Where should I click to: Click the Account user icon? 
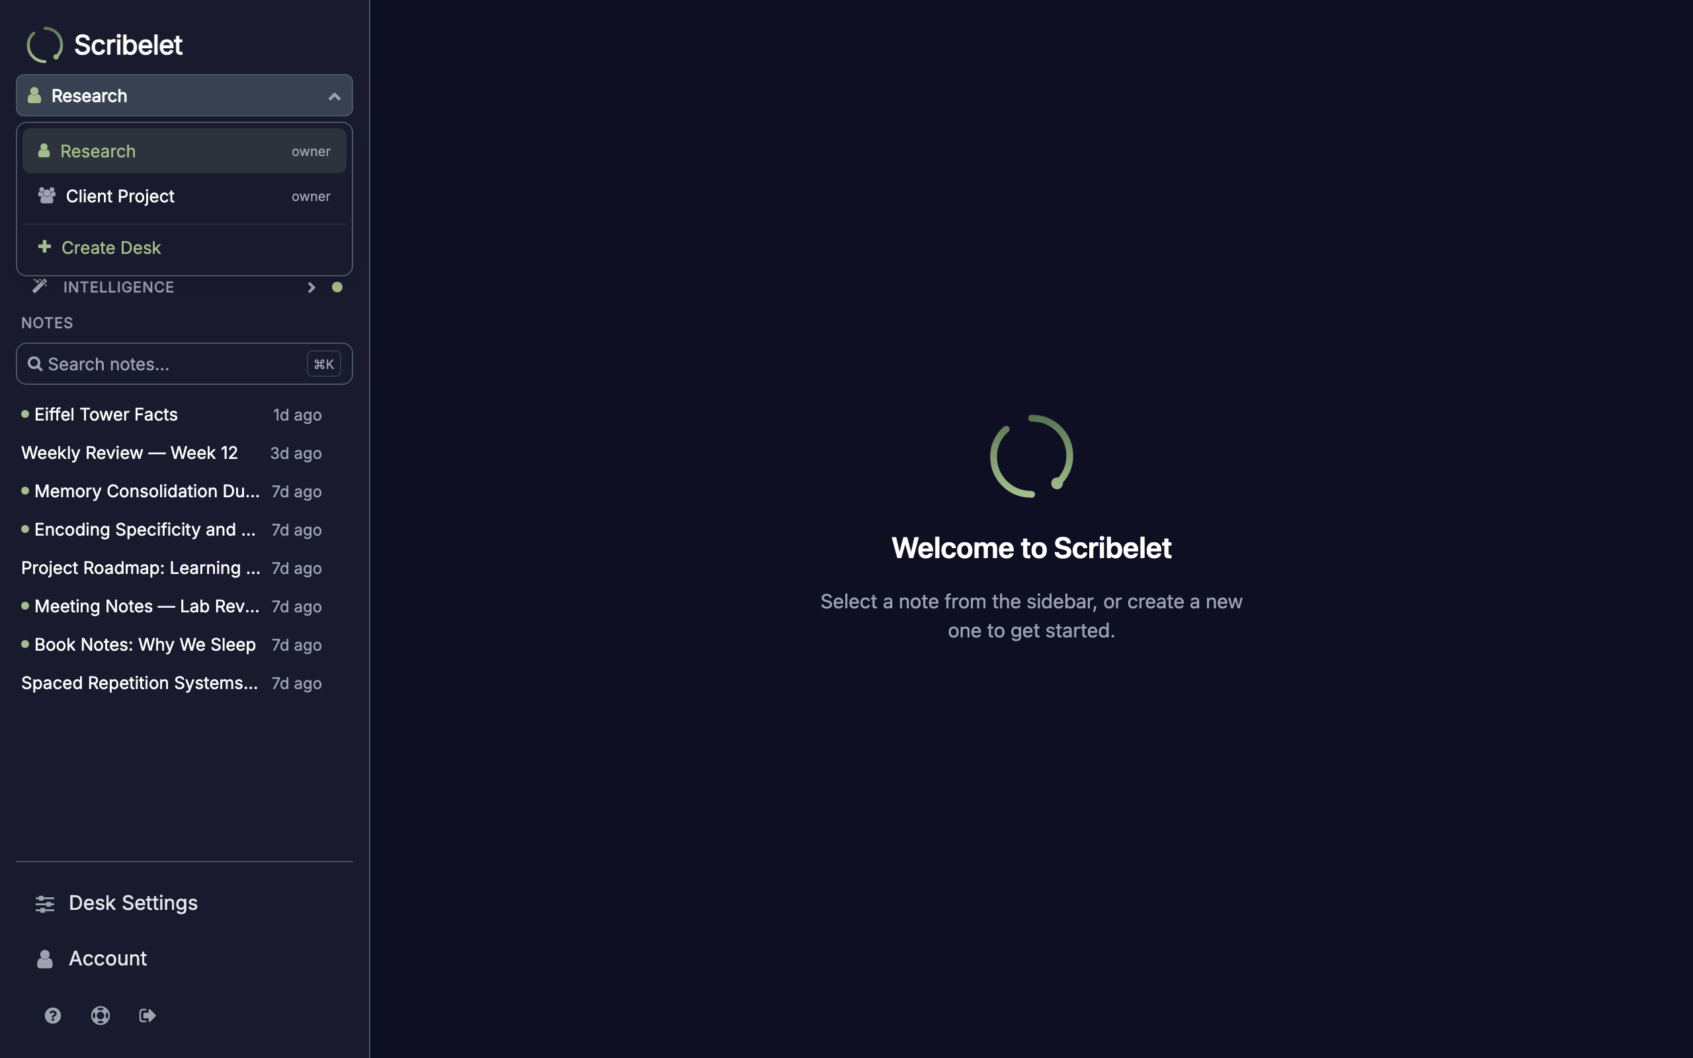click(x=45, y=959)
